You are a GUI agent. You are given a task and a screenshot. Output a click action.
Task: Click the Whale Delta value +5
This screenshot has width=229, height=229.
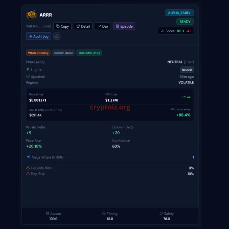(29, 133)
